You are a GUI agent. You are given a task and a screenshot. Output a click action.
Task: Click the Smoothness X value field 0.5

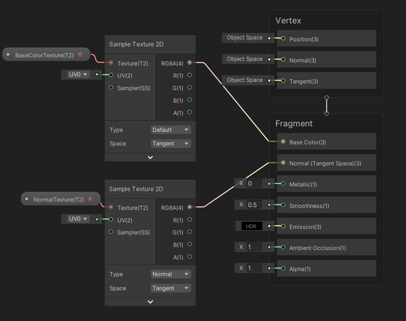[254, 205]
